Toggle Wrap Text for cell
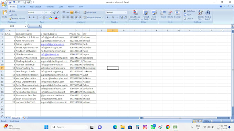 tap(90, 12)
